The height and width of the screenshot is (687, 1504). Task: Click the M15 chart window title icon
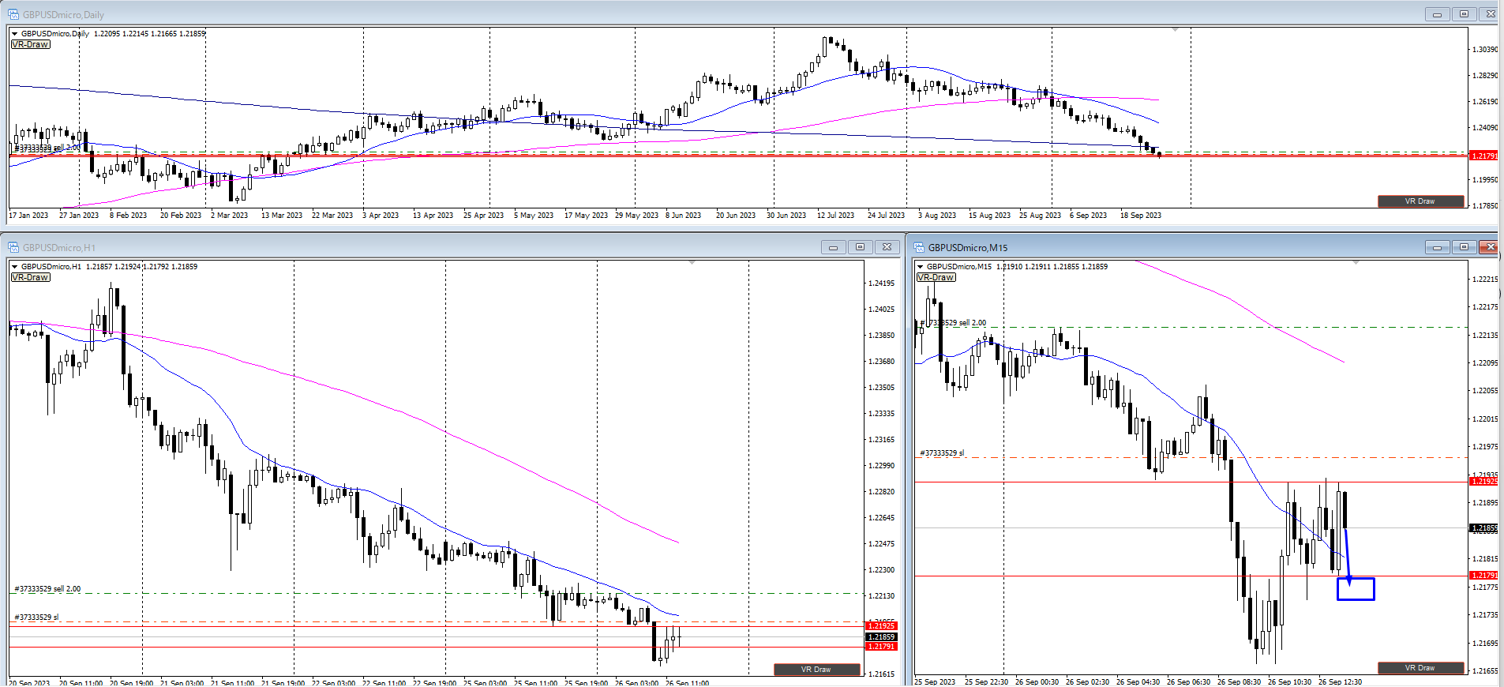919,247
